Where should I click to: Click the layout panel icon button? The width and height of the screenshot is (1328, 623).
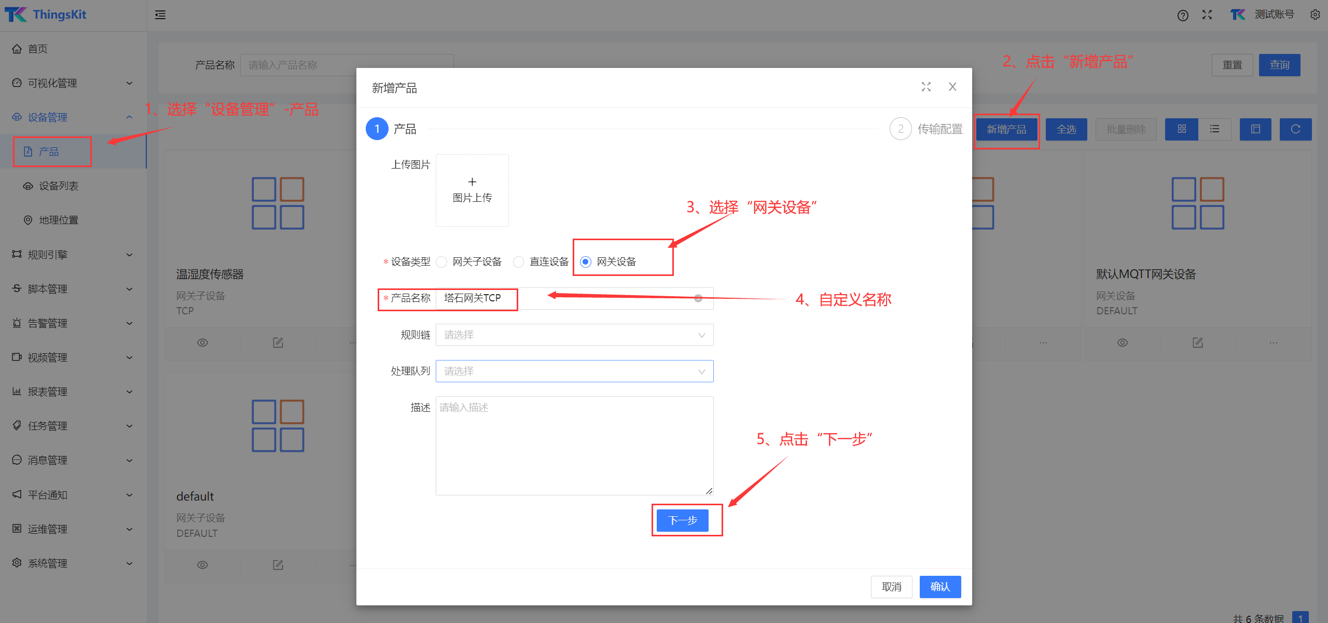[1255, 129]
